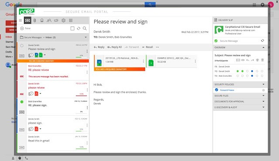279x161 pixels.
Task: Open options menu for 'RE: please sign.' message
Action: (x=87, y=107)
